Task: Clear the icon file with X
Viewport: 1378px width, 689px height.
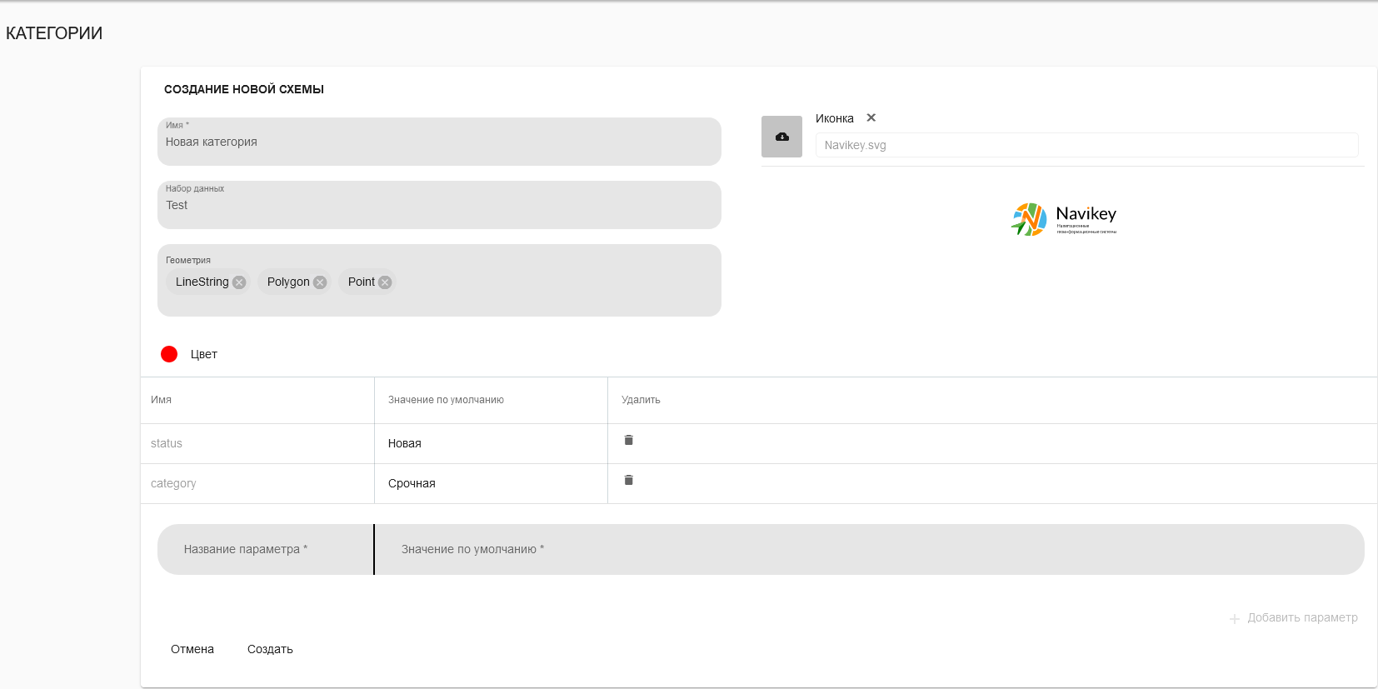Action: point(871,118)
